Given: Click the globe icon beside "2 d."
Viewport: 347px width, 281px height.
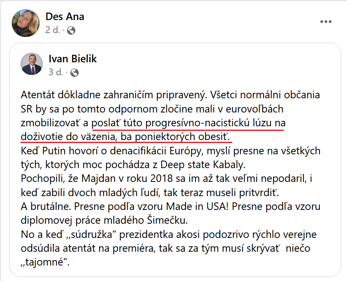Looking at the screenshot, I should point(71,30).
